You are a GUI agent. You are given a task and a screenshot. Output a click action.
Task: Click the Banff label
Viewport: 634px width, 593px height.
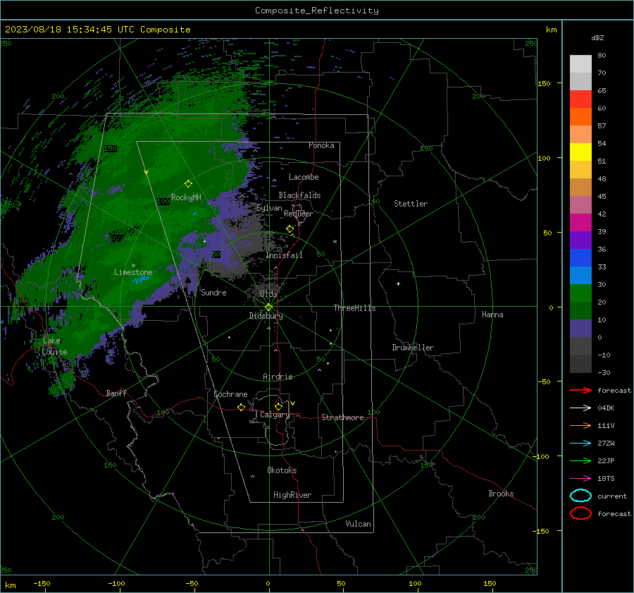point(116,393)
